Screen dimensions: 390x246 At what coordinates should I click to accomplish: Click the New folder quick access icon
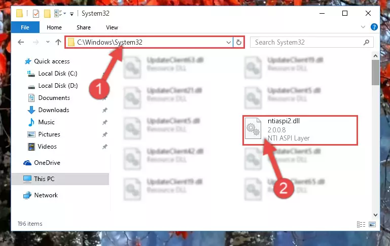coord(47,13)
